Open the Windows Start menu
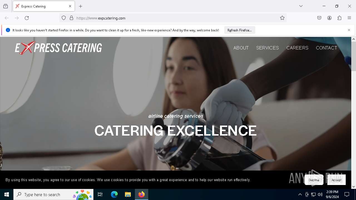Image resolution: width=356 pixels, height=200 pixels. click(x=7, y=194)
